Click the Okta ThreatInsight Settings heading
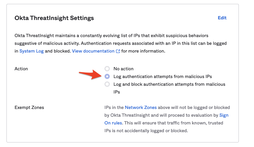Image resolution: width=254 pixels, height=147 pixels. point(54,18)
